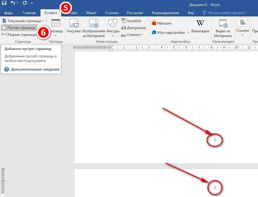Switch to the Главная tab
This screenshot has height=197, width=258.
coord(29,13)
